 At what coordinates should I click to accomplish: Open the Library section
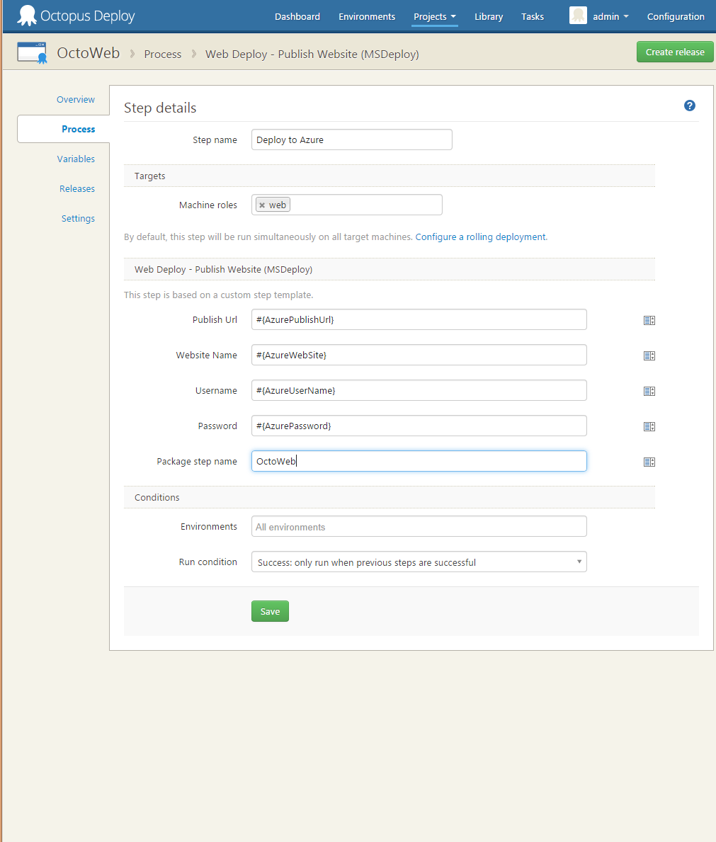click(x=488, y=16)
